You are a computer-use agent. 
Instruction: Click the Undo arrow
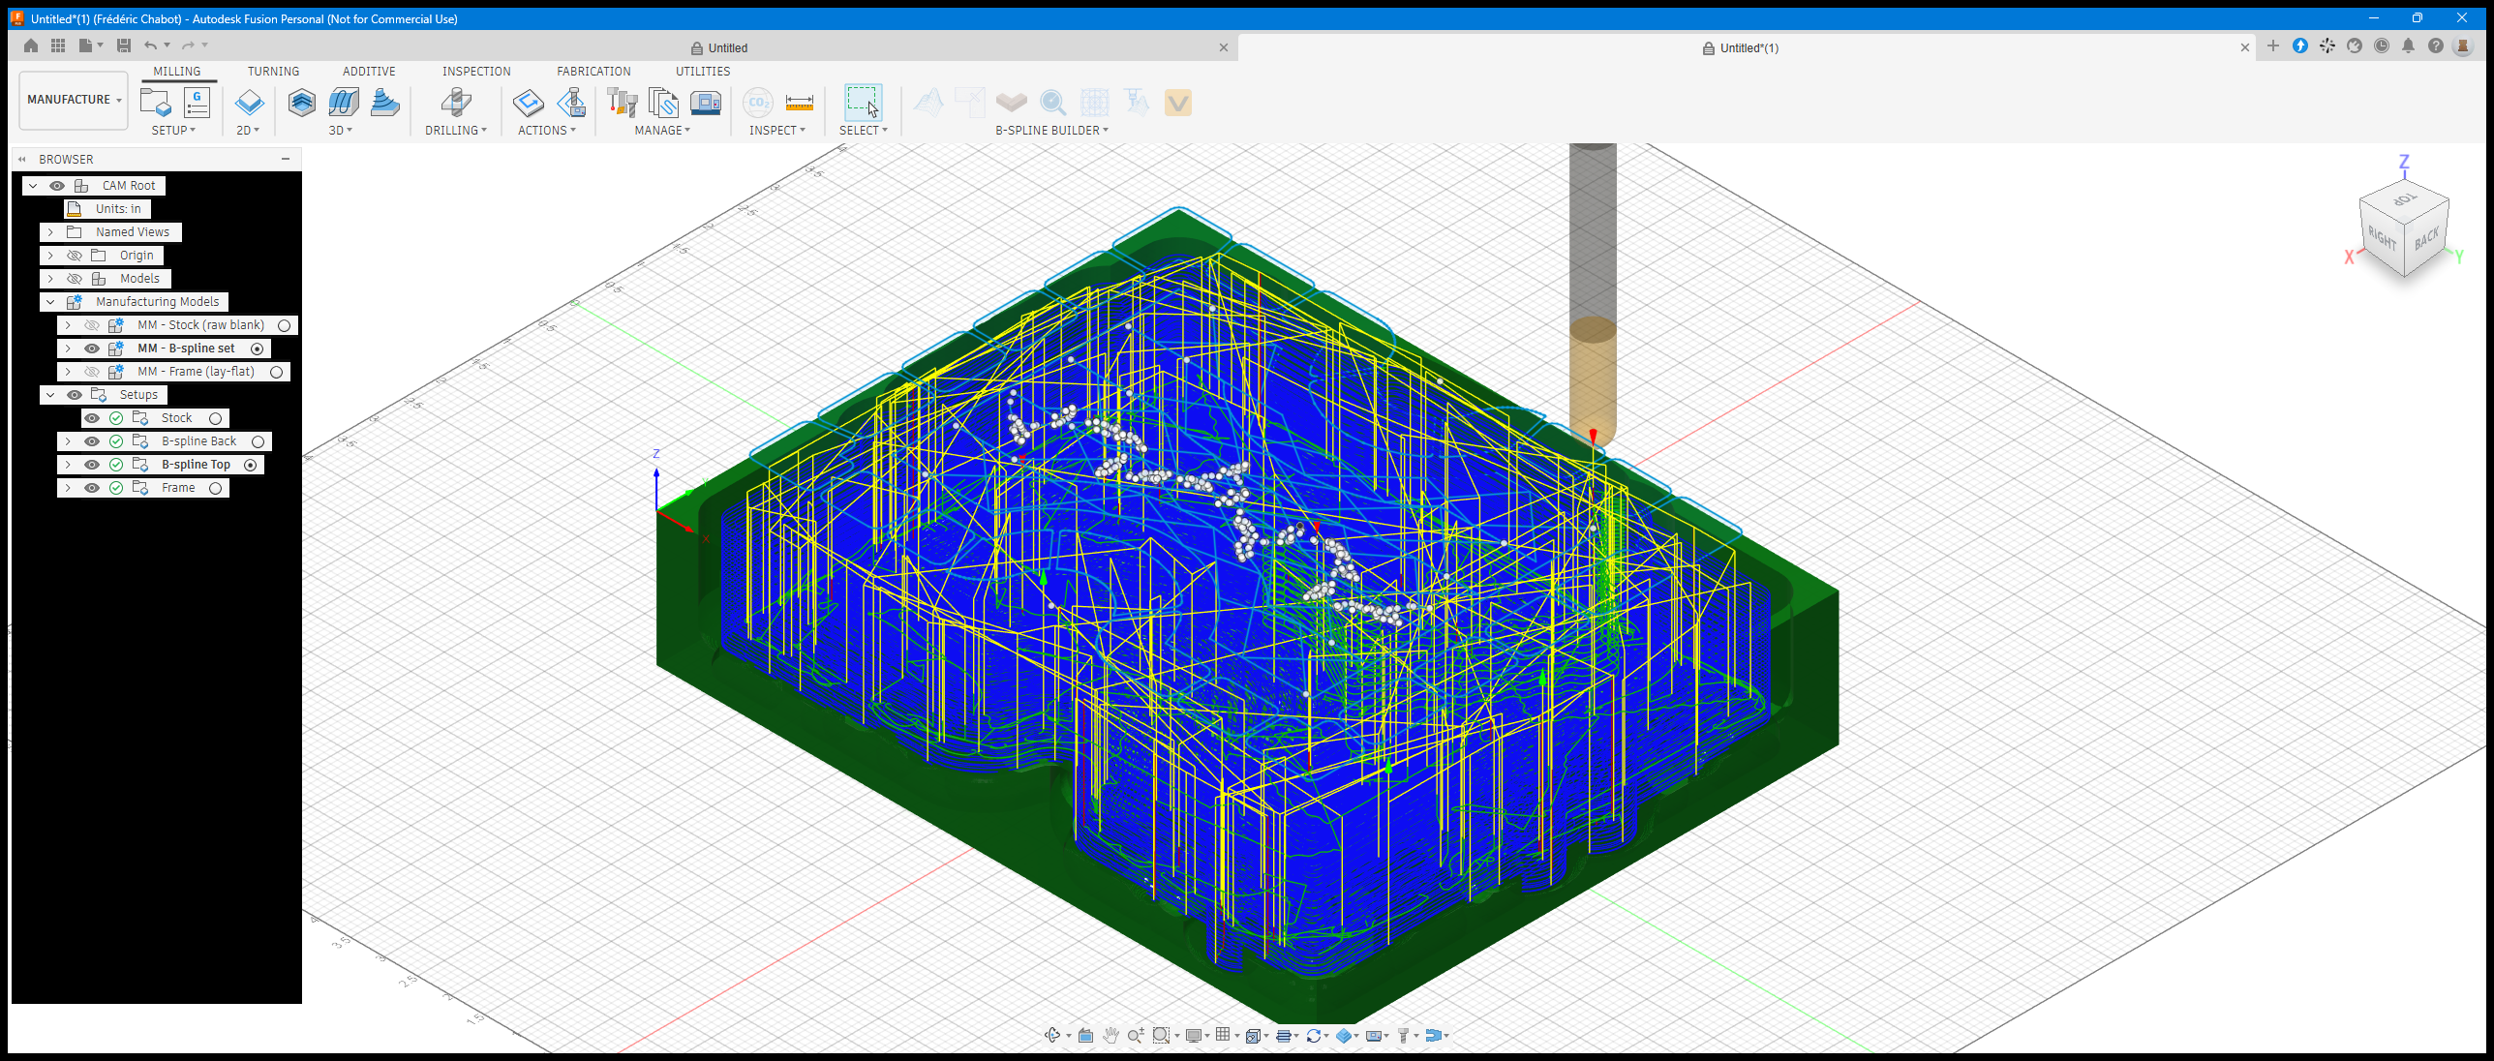(x=150, y=45)
